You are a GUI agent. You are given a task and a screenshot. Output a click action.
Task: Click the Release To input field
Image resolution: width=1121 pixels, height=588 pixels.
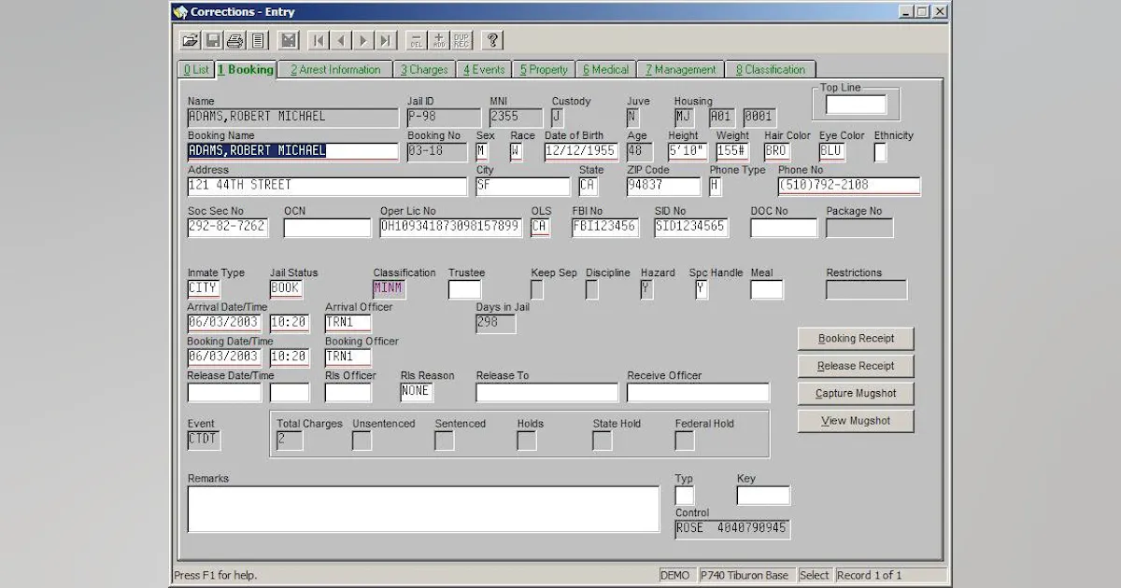[x=547, y=392]
